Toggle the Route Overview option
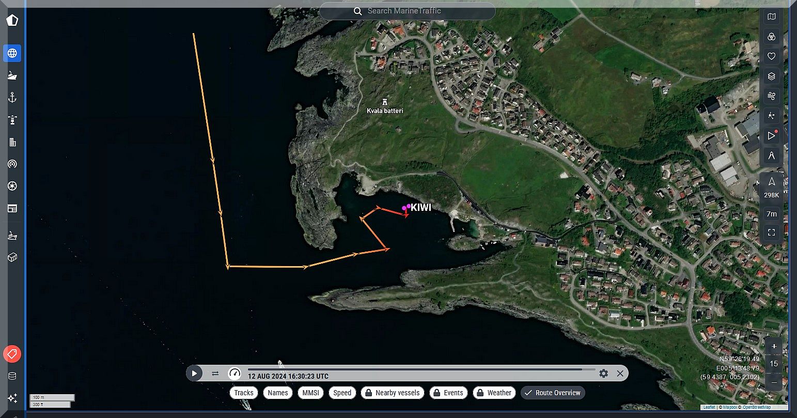797x418 pixels. (553, 393)
